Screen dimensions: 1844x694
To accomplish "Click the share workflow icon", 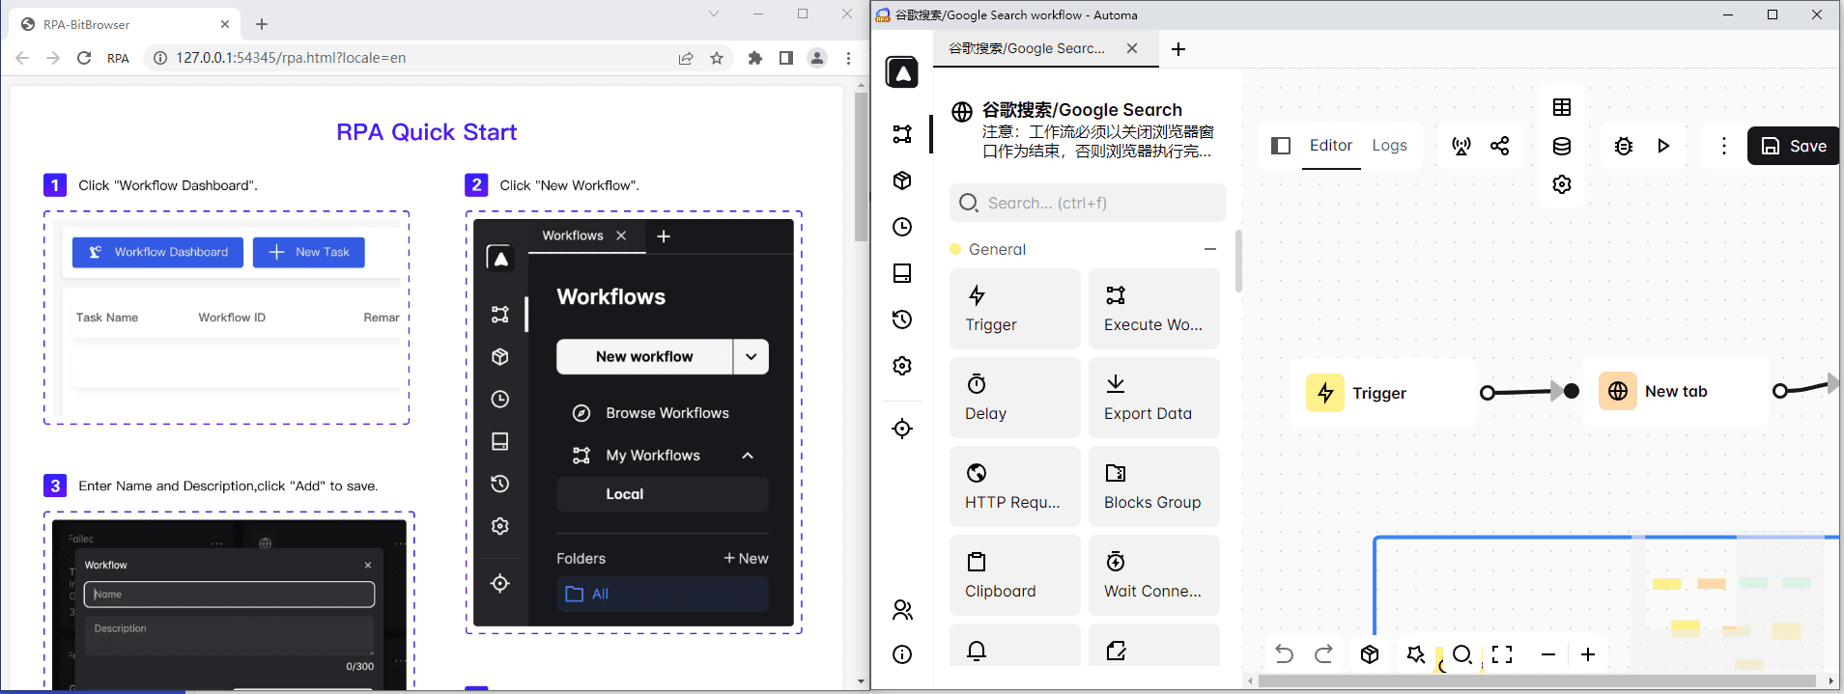I will coord(1499,146).
